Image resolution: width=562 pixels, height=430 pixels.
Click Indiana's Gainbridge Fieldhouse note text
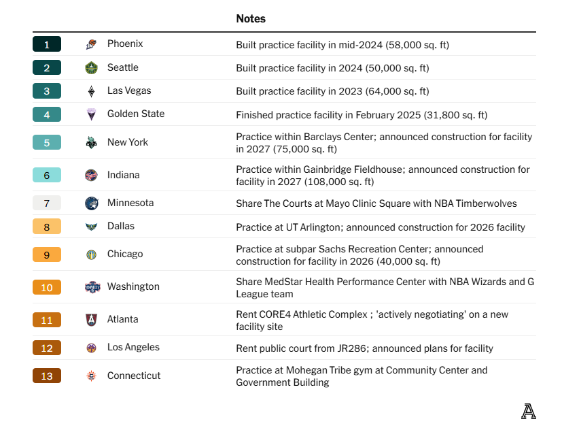383,175
